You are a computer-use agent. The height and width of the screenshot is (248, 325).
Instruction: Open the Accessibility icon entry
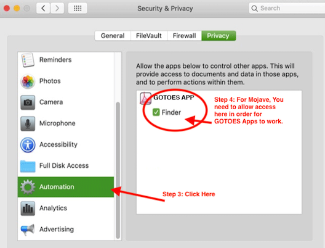28,144
